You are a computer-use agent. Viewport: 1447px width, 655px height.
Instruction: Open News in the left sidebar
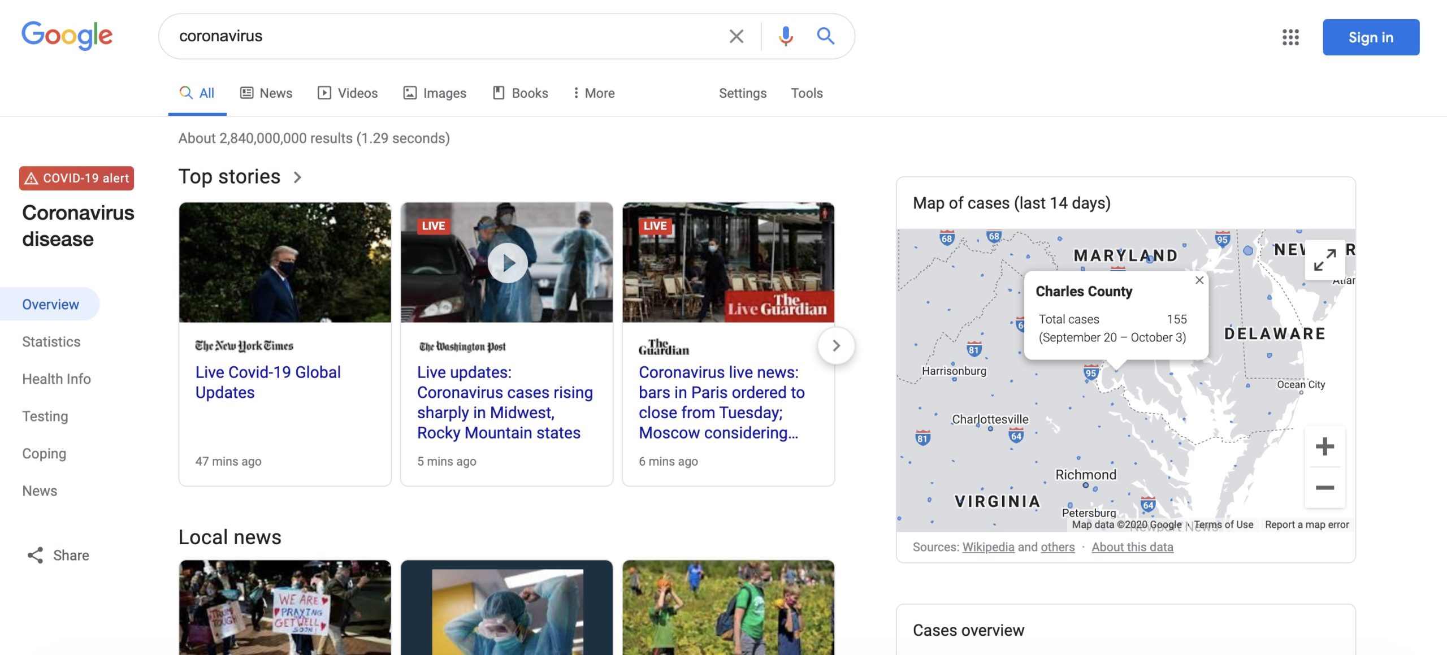point(40,491)
